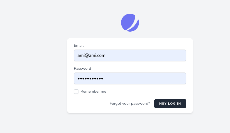Place cursor in ami@ami.com text
Screen dimensions: 230x133
click(x=91, y=55)
